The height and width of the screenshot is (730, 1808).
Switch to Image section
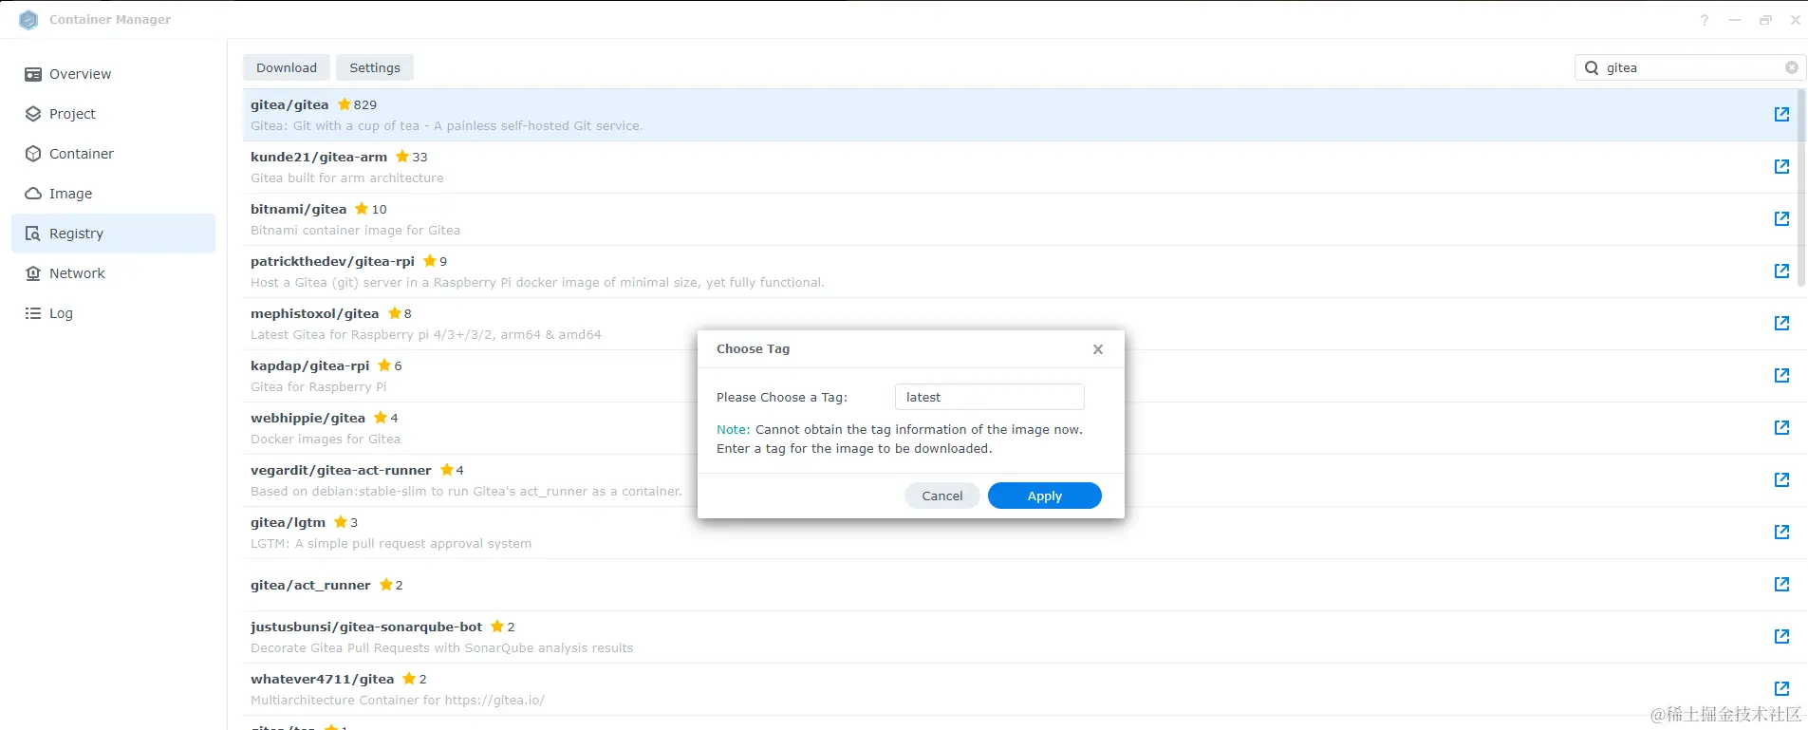click(113, 194)
